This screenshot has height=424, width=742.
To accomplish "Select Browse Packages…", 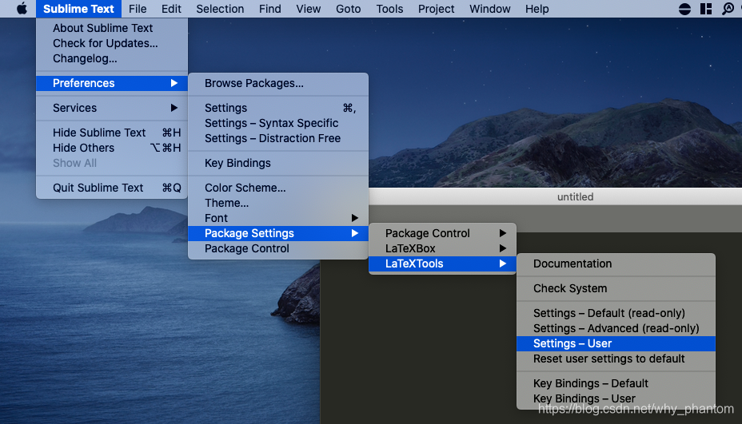I will 278,83.
